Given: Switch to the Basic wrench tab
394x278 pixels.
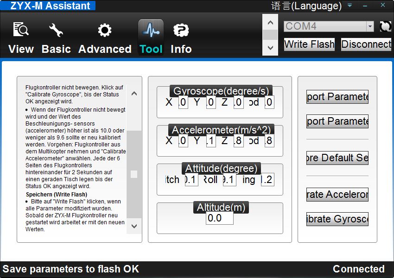Looking at the screenshot, I should coord(56,38).
